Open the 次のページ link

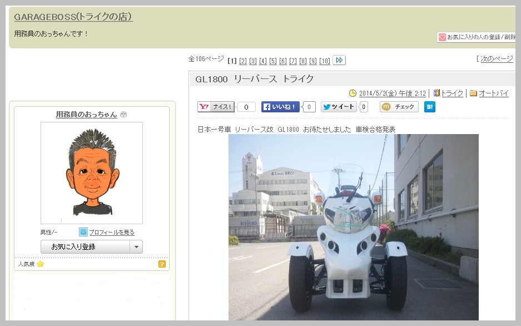496,58
